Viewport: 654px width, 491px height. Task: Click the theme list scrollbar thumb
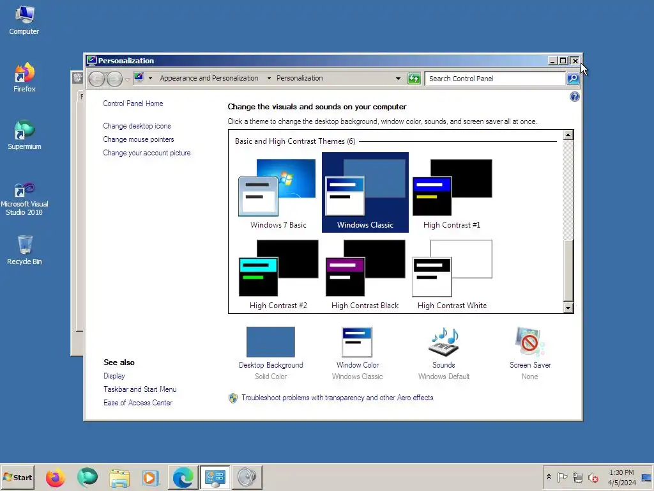point(568,270)
